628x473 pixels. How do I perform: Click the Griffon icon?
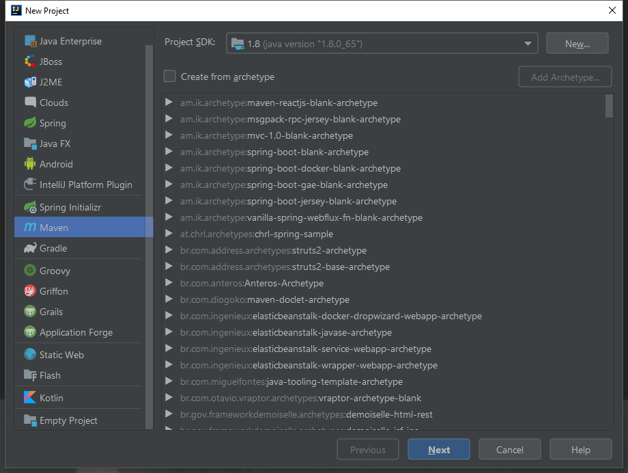(30, 291)
